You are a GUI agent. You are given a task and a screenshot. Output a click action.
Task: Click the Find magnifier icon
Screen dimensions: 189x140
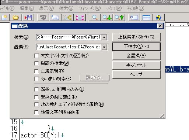coord(95,18)
